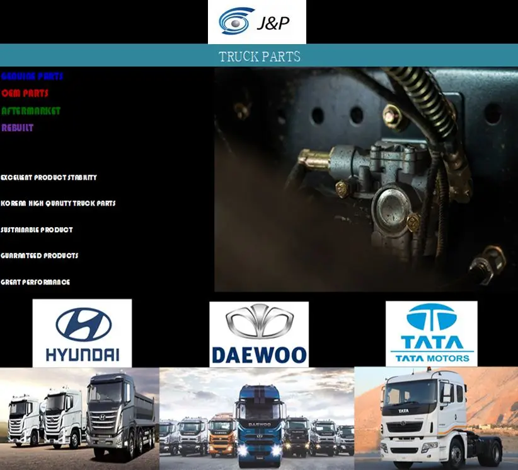518x470 pixels.
Task: Select the Daewoo brand logo
Action: [258, 331]
